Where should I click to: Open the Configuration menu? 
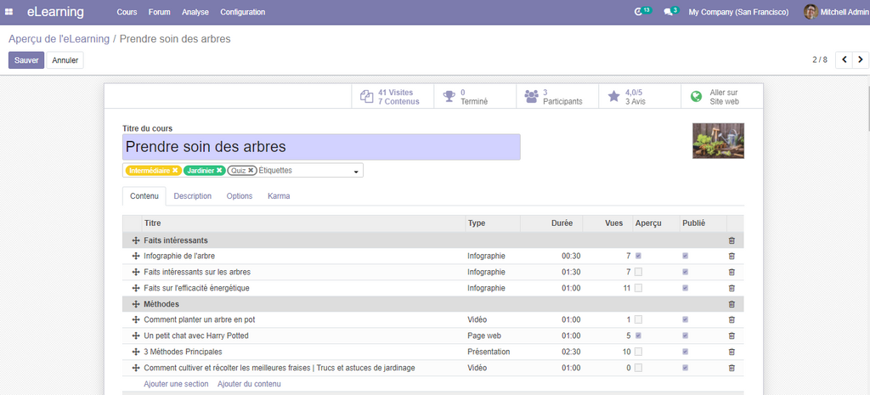point(242,12)
